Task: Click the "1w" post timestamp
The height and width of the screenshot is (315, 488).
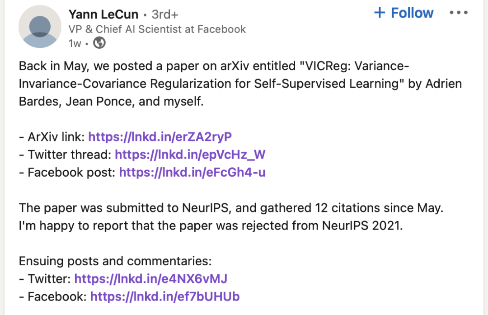Action: click(x=75, y=44)
